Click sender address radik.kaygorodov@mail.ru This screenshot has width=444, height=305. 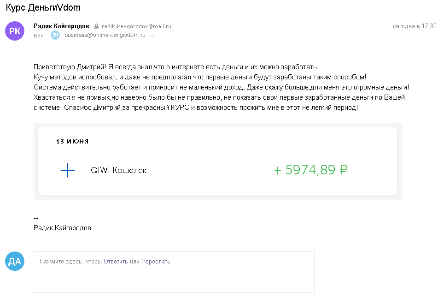[x=136, y=26]
